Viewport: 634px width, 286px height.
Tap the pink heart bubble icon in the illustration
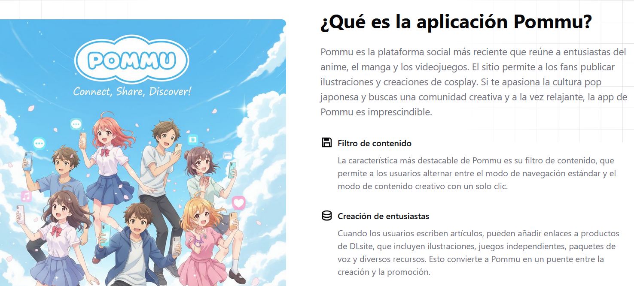(x=238, y=202)
